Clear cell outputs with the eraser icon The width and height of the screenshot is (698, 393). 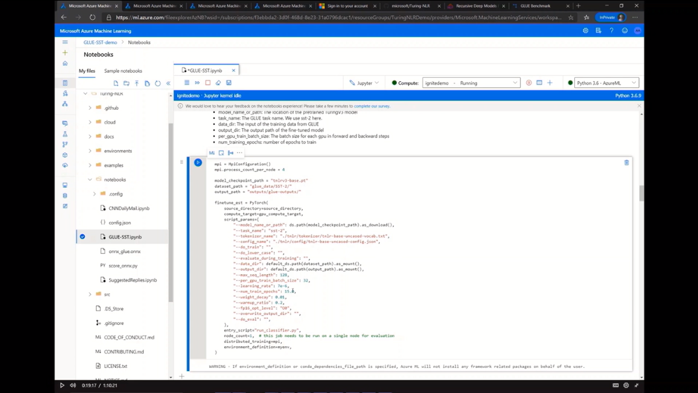click(x=218, y=83)
